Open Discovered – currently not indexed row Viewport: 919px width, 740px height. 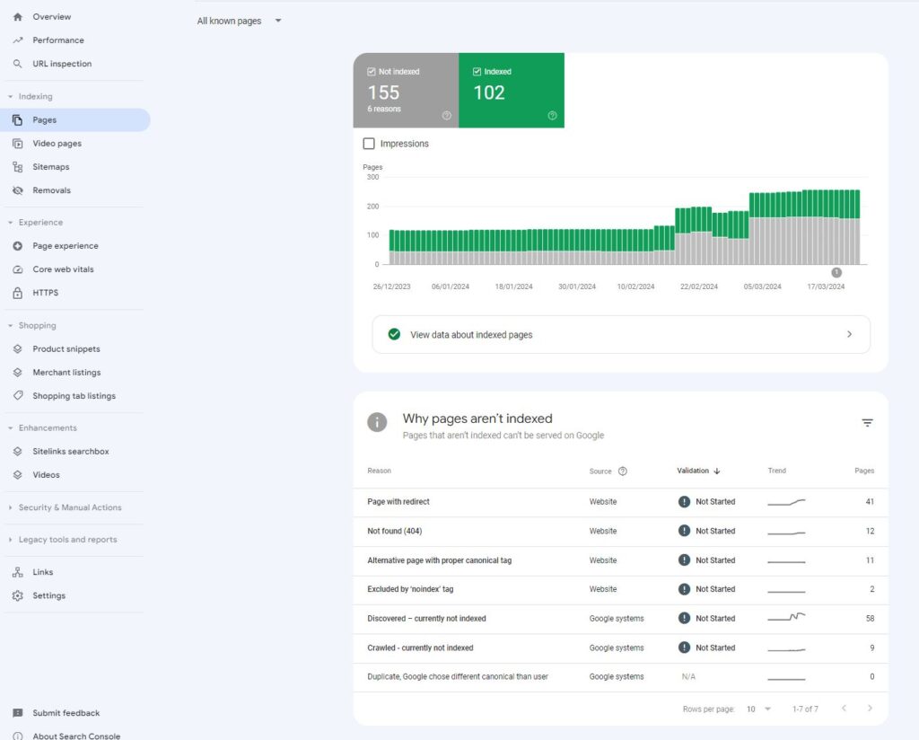621,619
